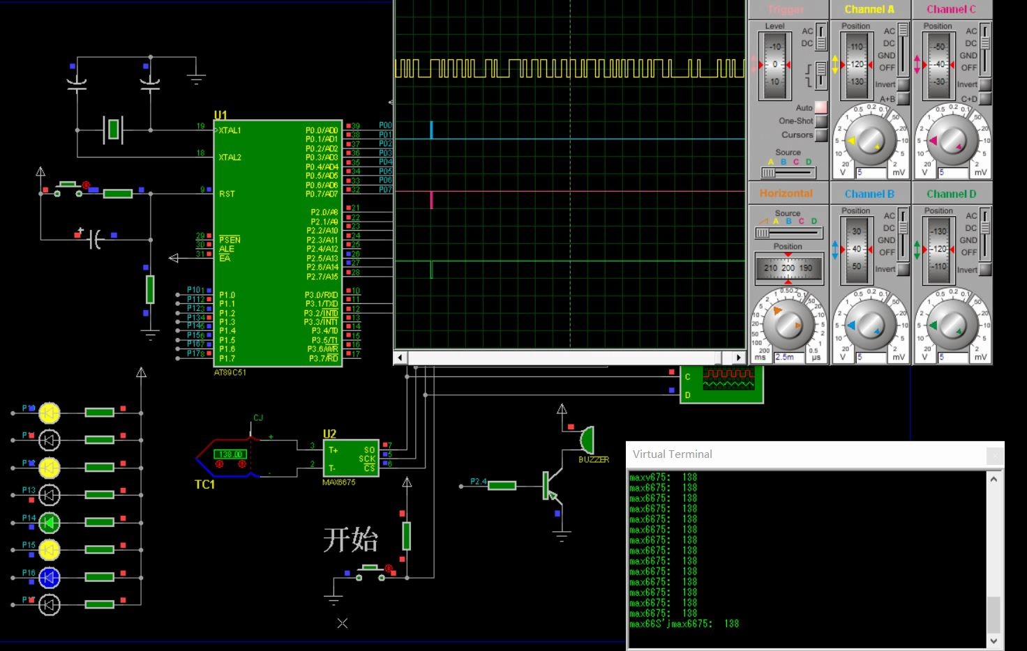
Task: Click the oscilloscope scrollbar left arrow
Action: [x=400, y=358]
